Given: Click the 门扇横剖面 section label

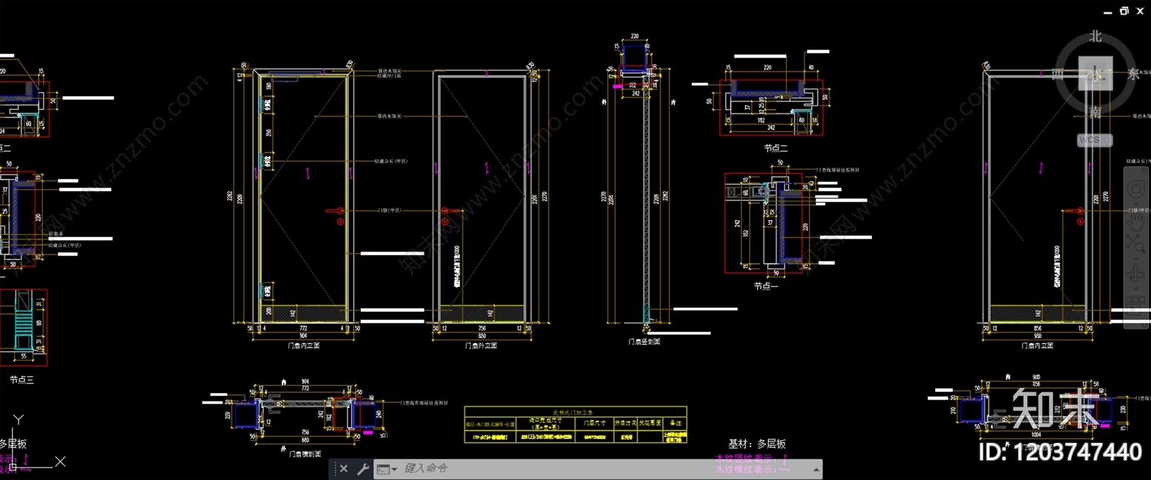Looking at the screenshot, I should point(305,454).
